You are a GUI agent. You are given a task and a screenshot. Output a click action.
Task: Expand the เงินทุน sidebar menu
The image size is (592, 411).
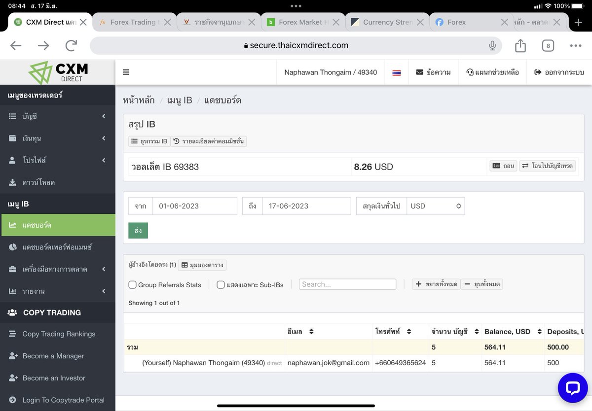(58, 138)
